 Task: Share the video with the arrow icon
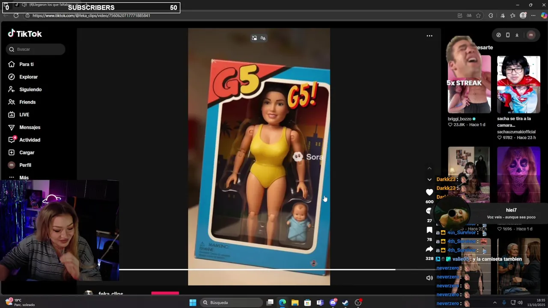pos(429,249)
